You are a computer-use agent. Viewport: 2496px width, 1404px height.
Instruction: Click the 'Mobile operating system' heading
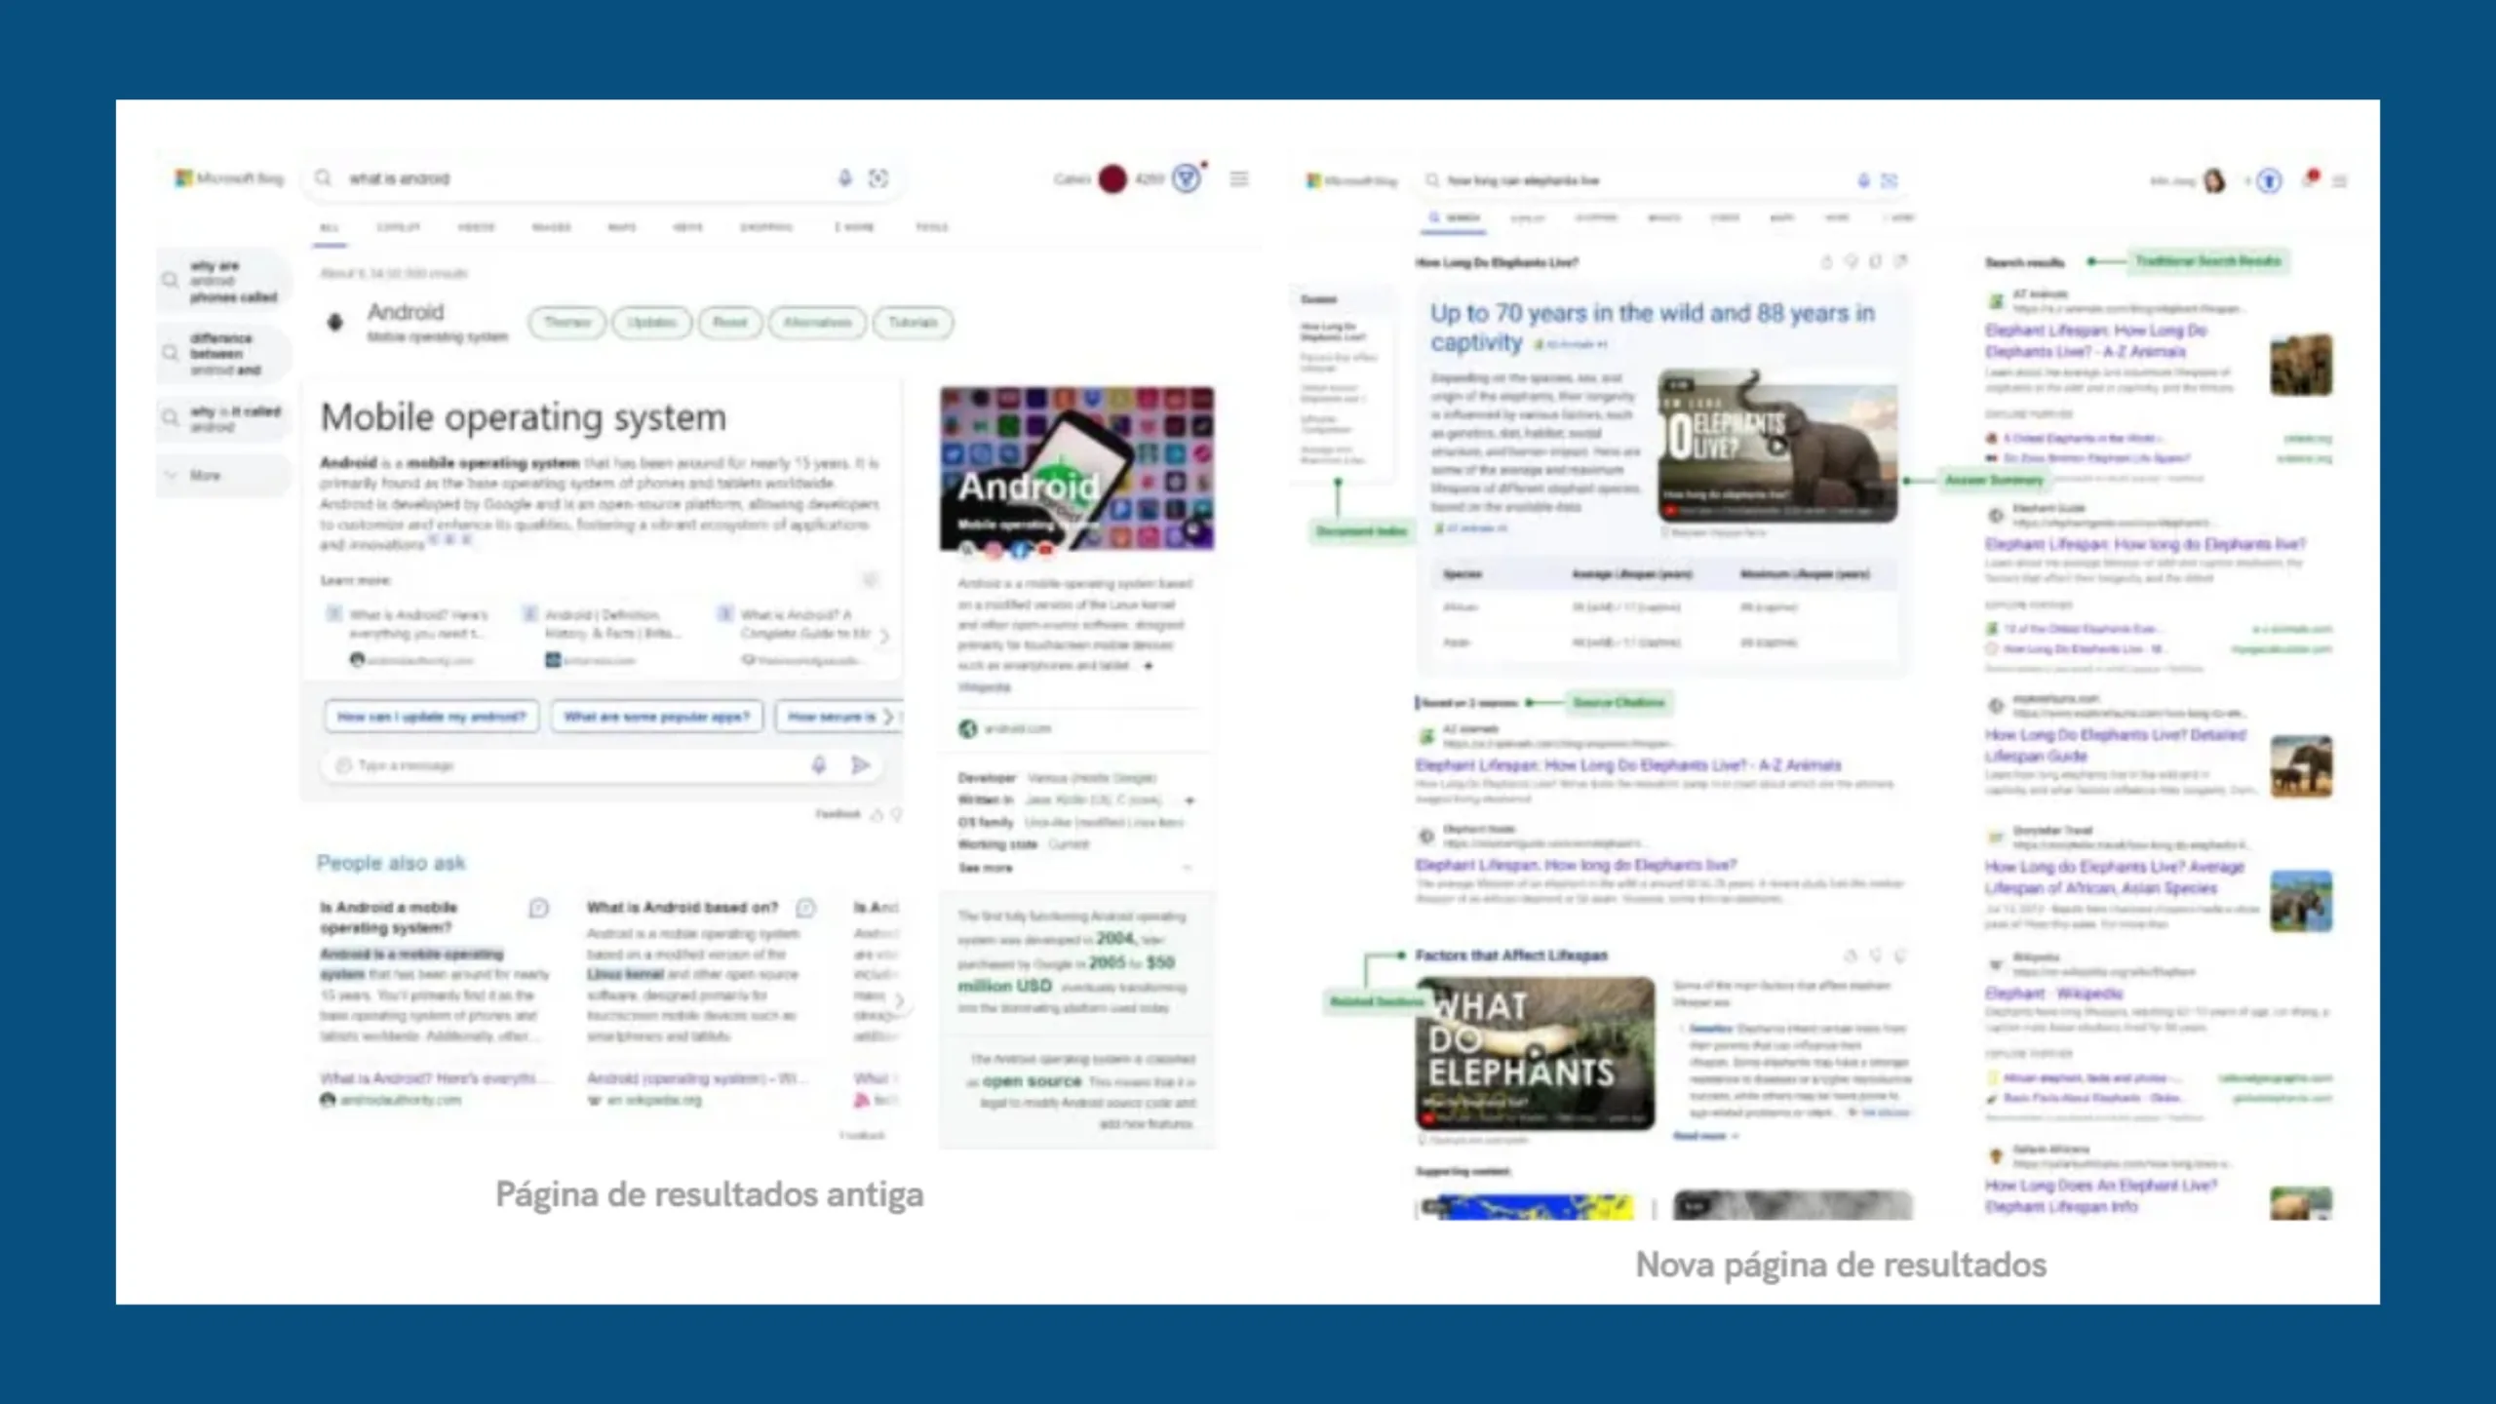pyautogui.click(x=524, y=417)
